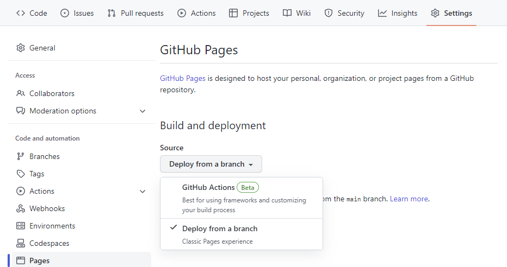Click the Projects table icon

[233, 13]
